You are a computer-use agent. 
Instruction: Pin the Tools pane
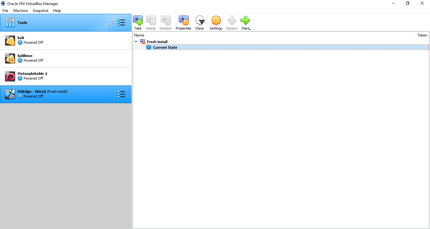pos(111,23)
